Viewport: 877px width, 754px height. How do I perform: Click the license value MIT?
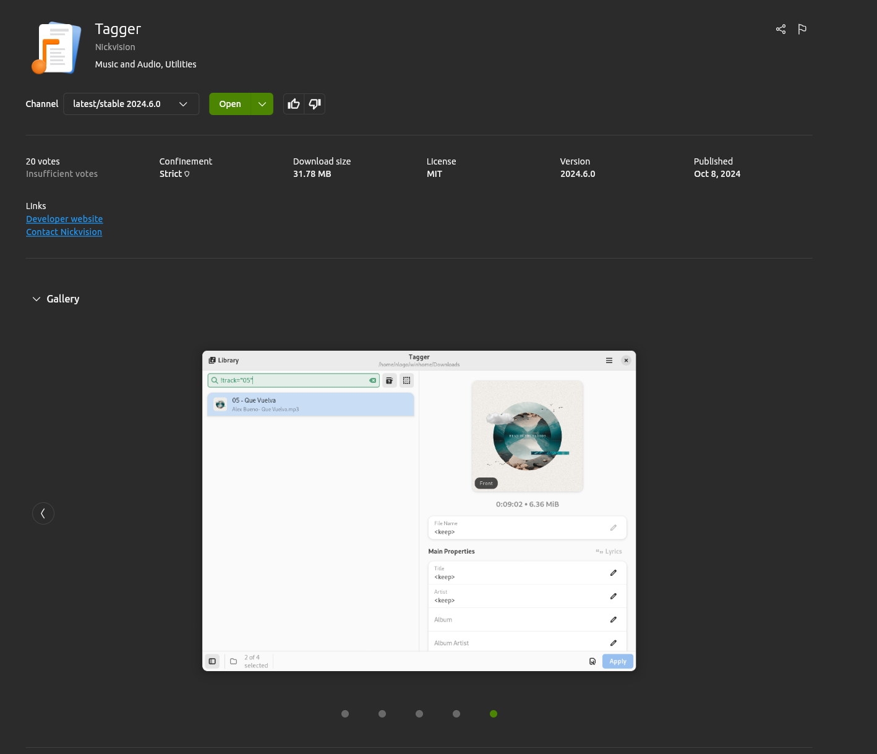pos(434,174)
